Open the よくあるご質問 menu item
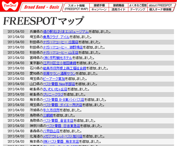The height and width of the screenshot is (146, 177). [138, 5]
